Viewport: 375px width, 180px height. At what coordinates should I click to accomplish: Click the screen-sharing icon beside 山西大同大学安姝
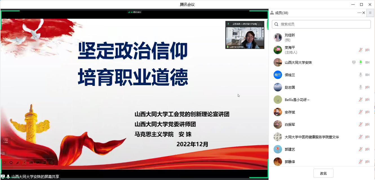coord(354,62)
